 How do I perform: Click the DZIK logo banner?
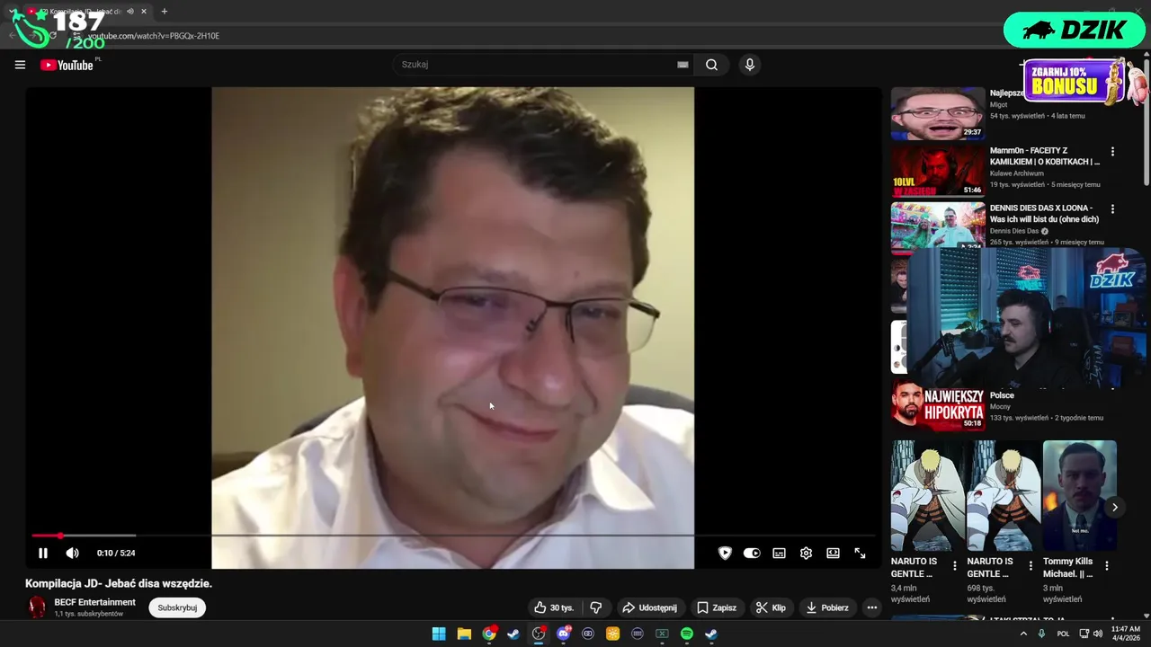pos(1075,30)
